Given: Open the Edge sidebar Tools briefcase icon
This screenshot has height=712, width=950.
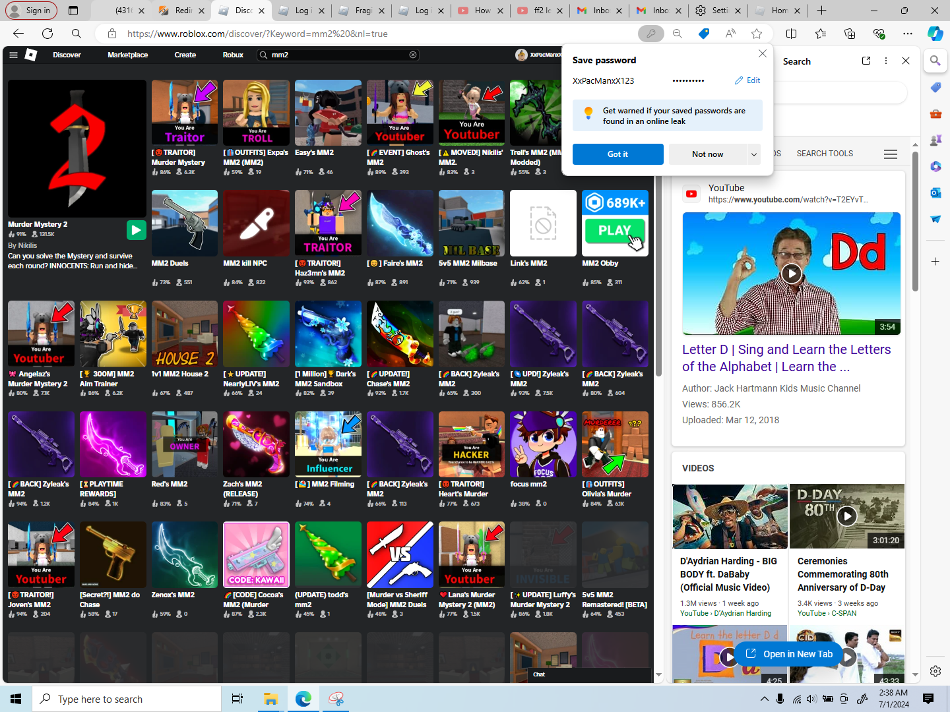Looking at the screenshot, I should tap(935, 113).
